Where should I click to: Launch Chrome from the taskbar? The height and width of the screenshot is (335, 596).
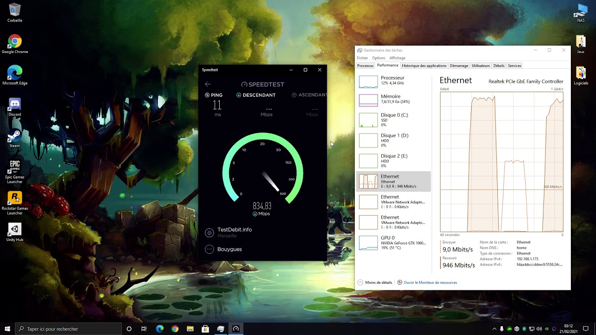pos(175,329)
